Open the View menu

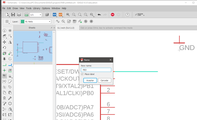pyautogui.click(x=22, y=8)
